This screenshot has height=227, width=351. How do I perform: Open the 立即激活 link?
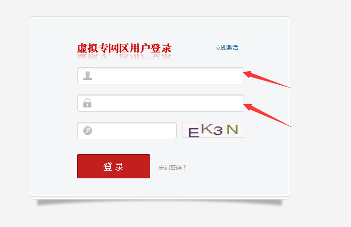click(227, 48)
